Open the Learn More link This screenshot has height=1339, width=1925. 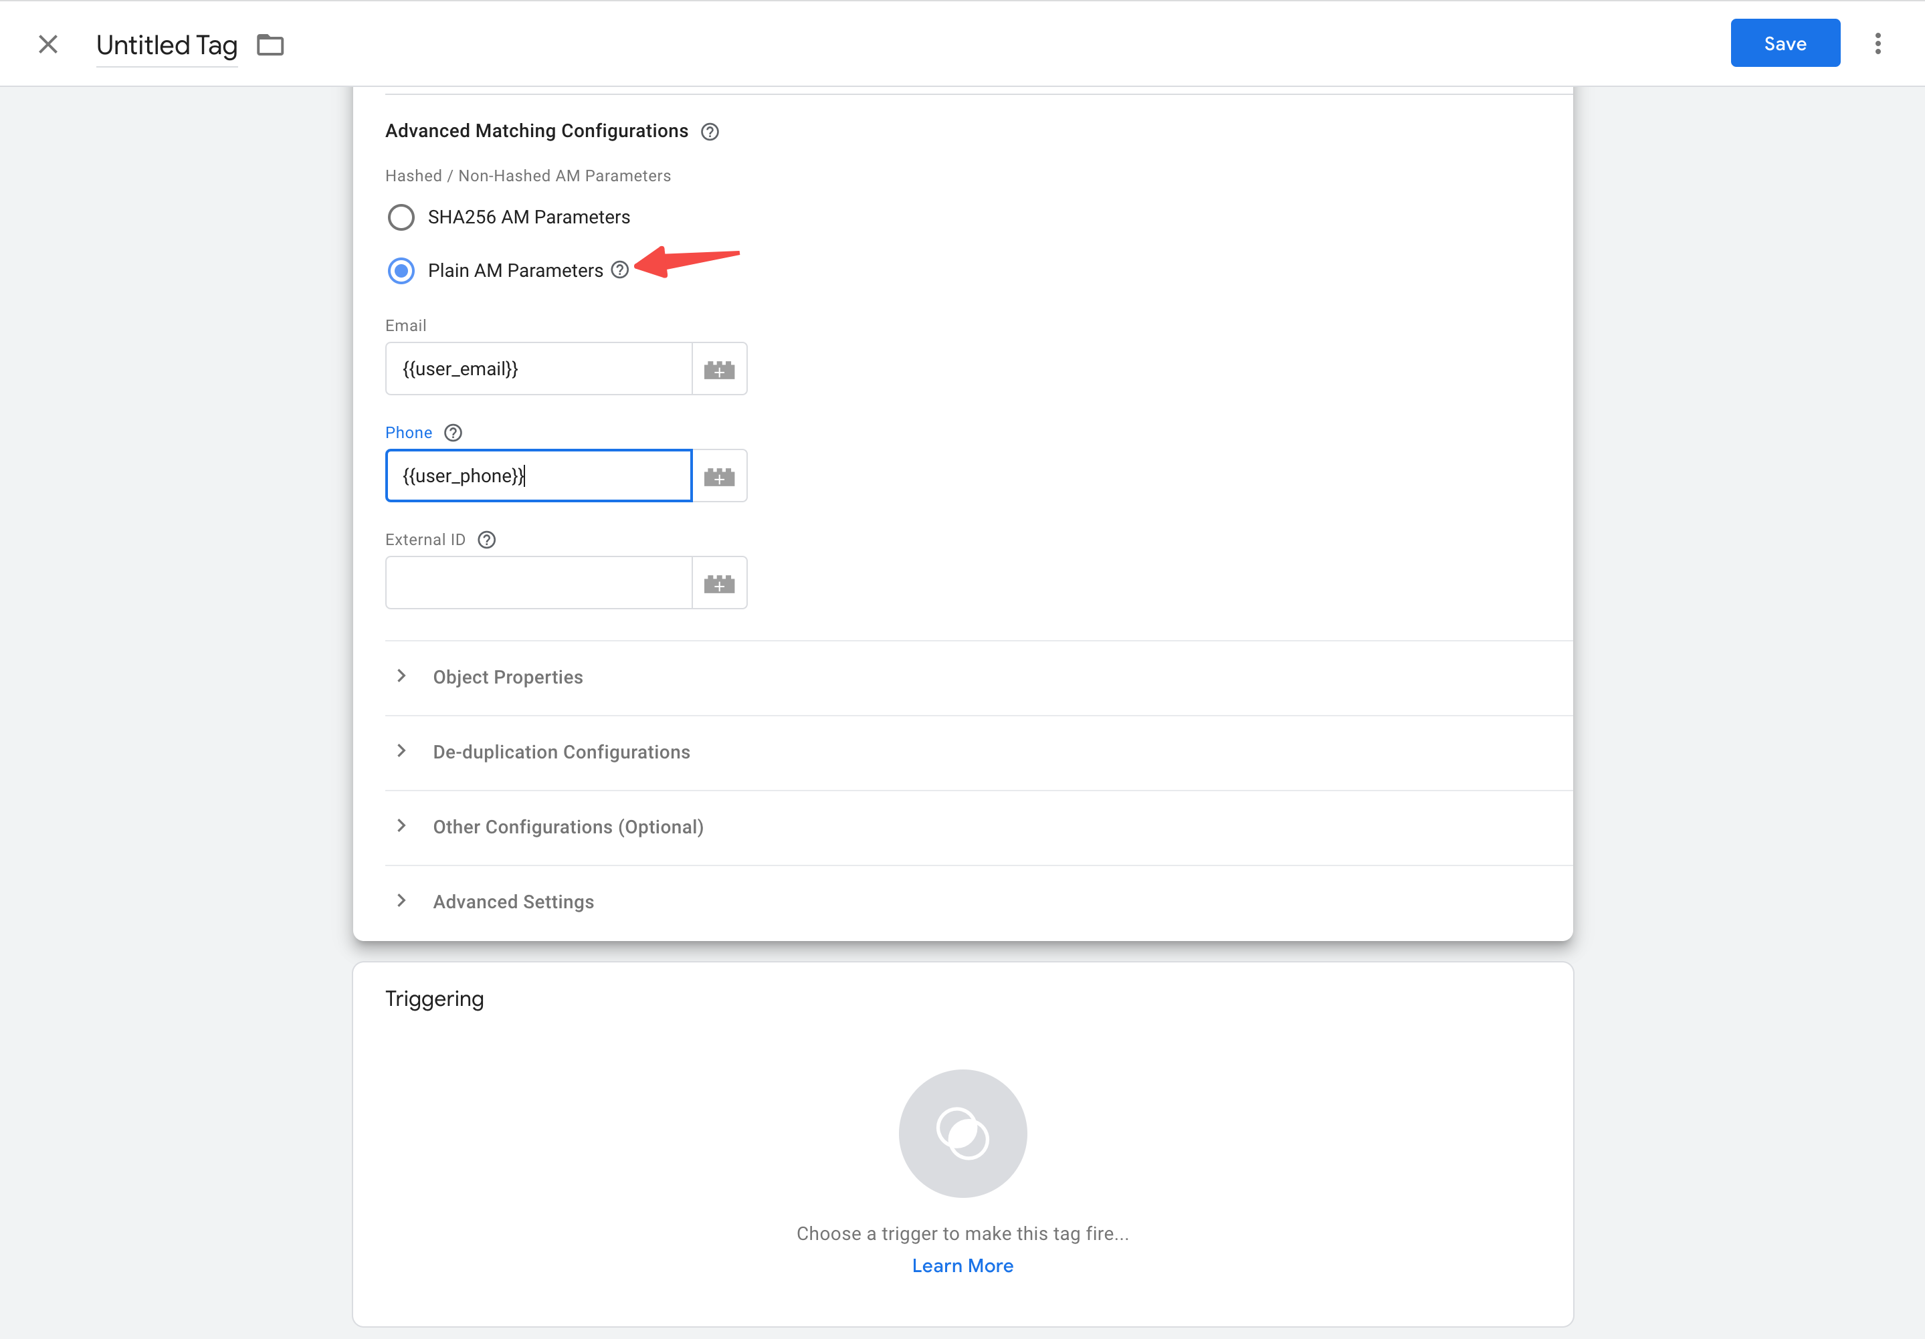tap(962, 1265)
